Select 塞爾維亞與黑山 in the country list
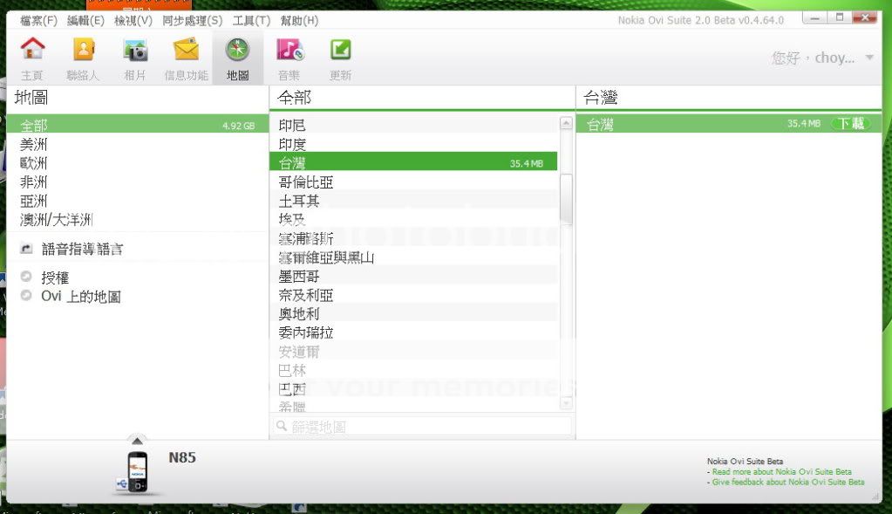This screenshot has width=892, height=514. pos(414,257)
